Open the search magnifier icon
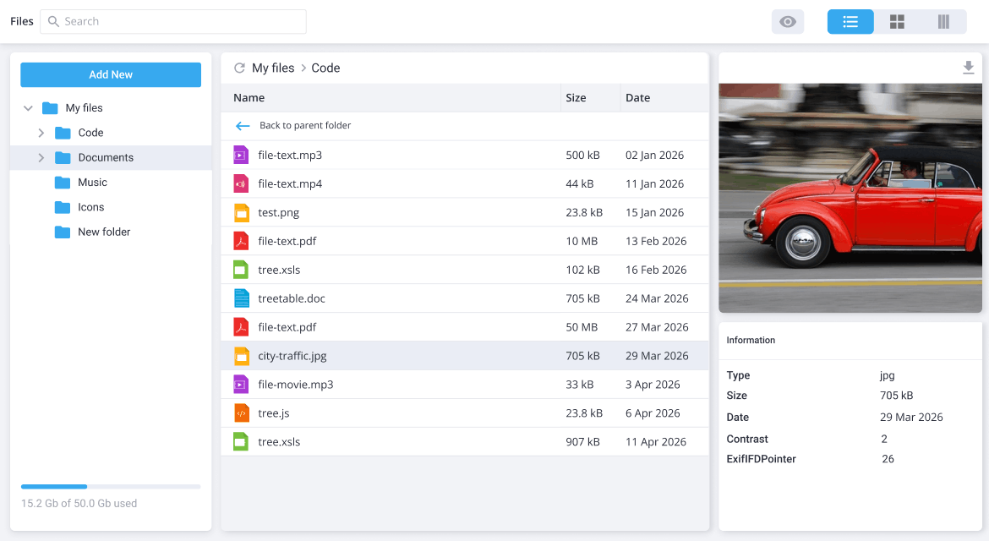989x541 pixels. coord(52,20)
